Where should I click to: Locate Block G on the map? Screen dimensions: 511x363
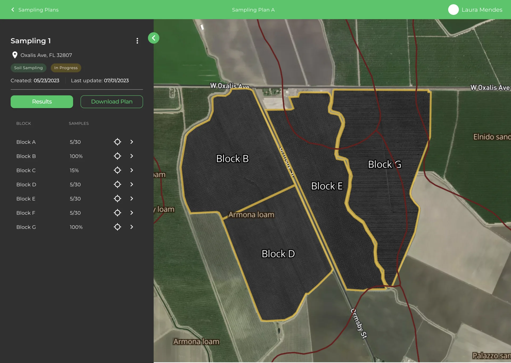coord(117,227)
